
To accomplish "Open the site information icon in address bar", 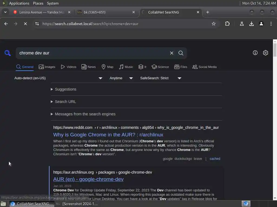I will (x=37, y=24).
